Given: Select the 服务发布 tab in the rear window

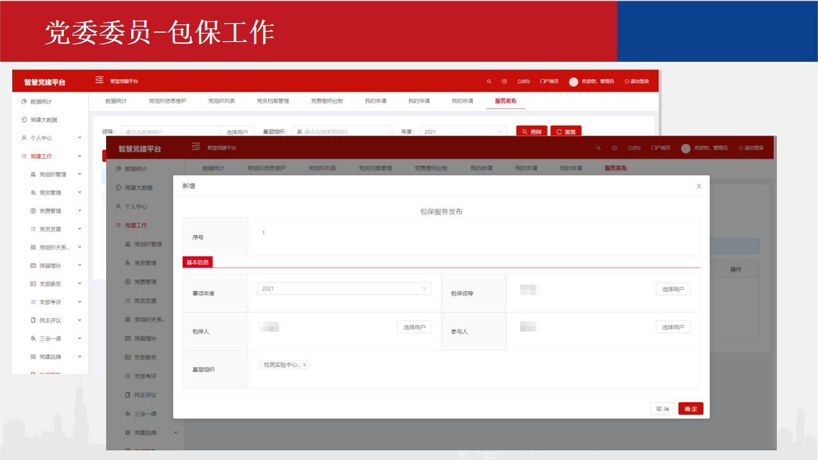Looking at the screenshot, I should (505, 101).
